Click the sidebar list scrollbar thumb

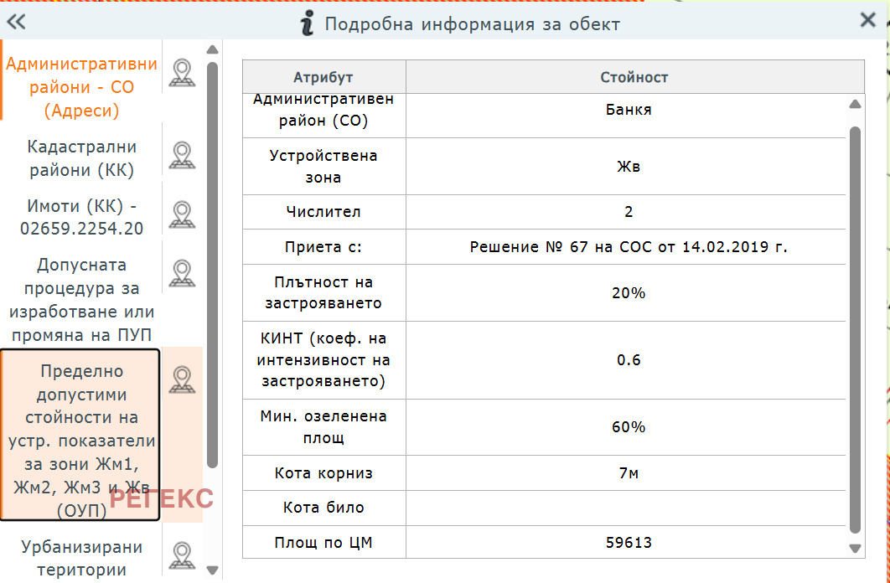pos(212,265)
